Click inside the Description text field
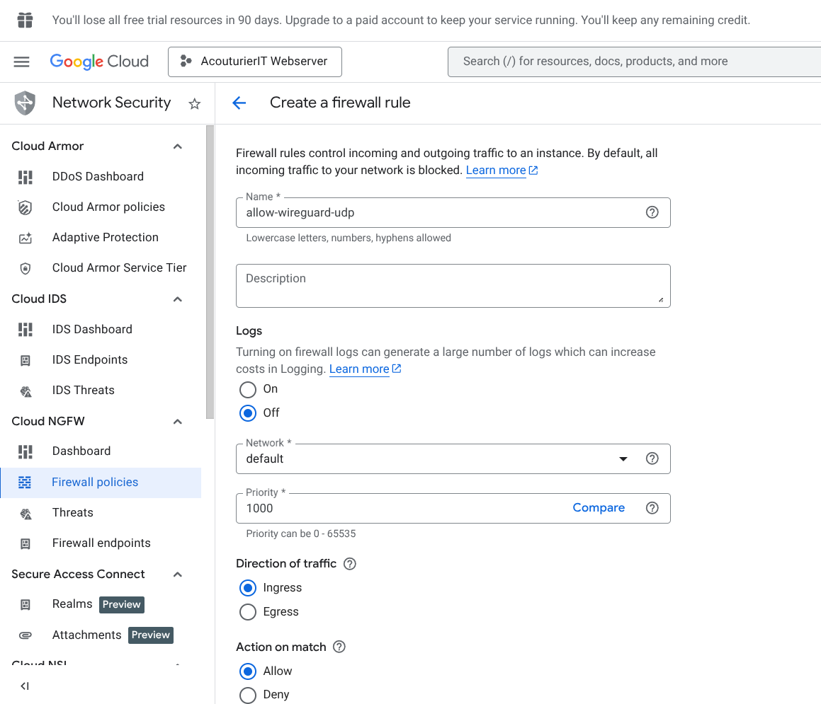This screenshot has height=704, width=821. [x=453, y=285]
